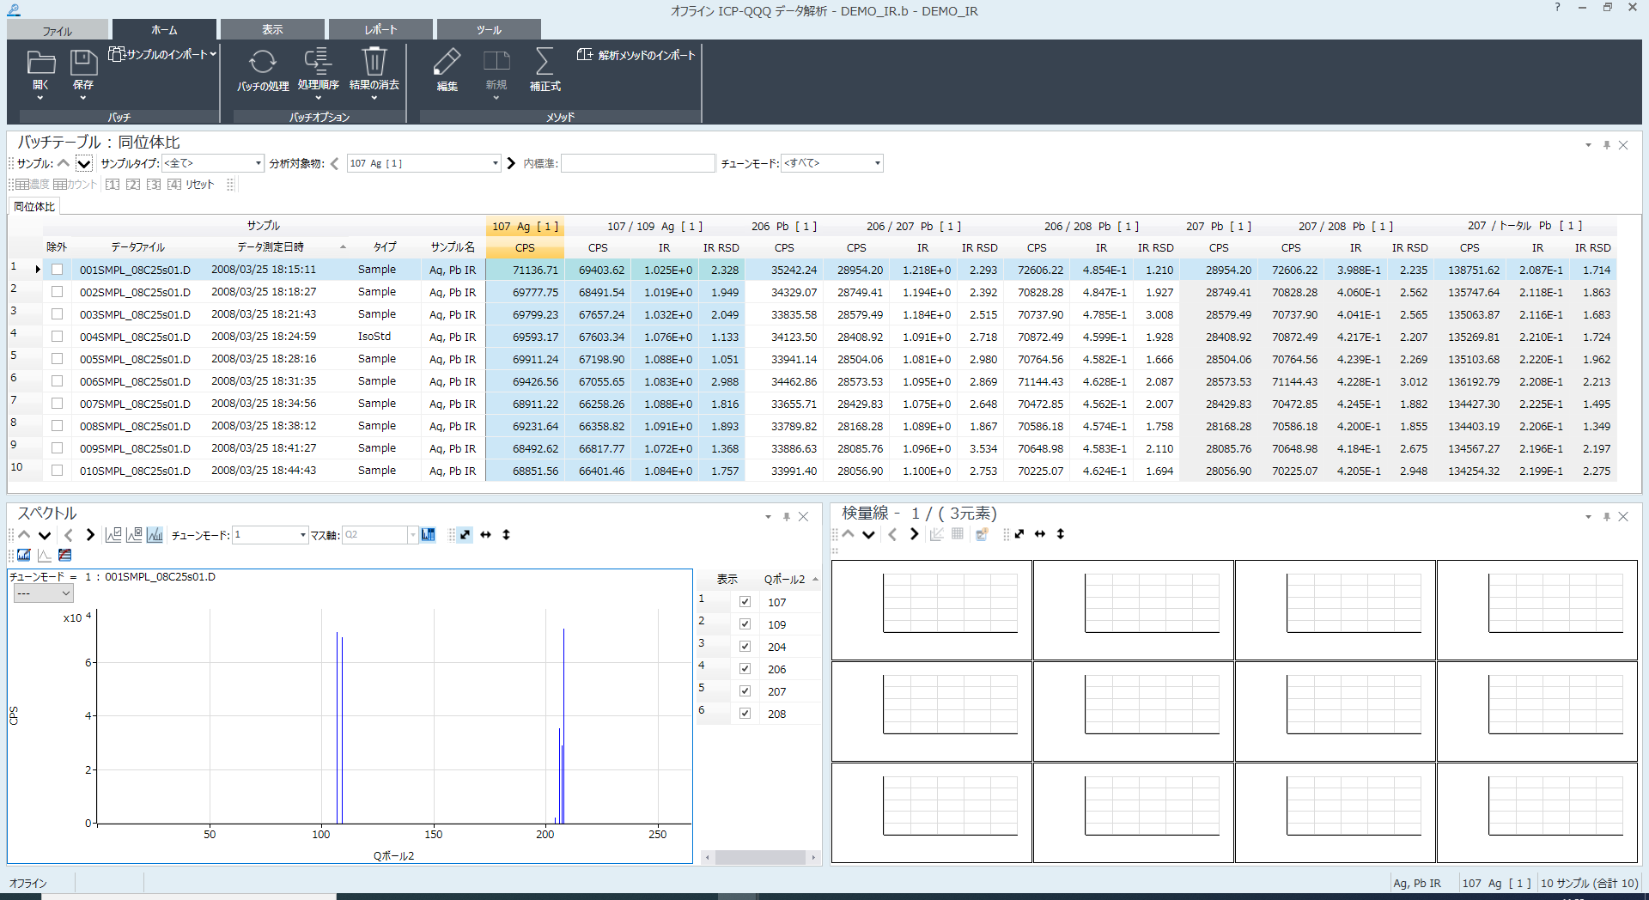The image size is (1649, 900).
Task: Check the exclude box for 001SMPL_08C25s01.D
Action: point(57,270)
